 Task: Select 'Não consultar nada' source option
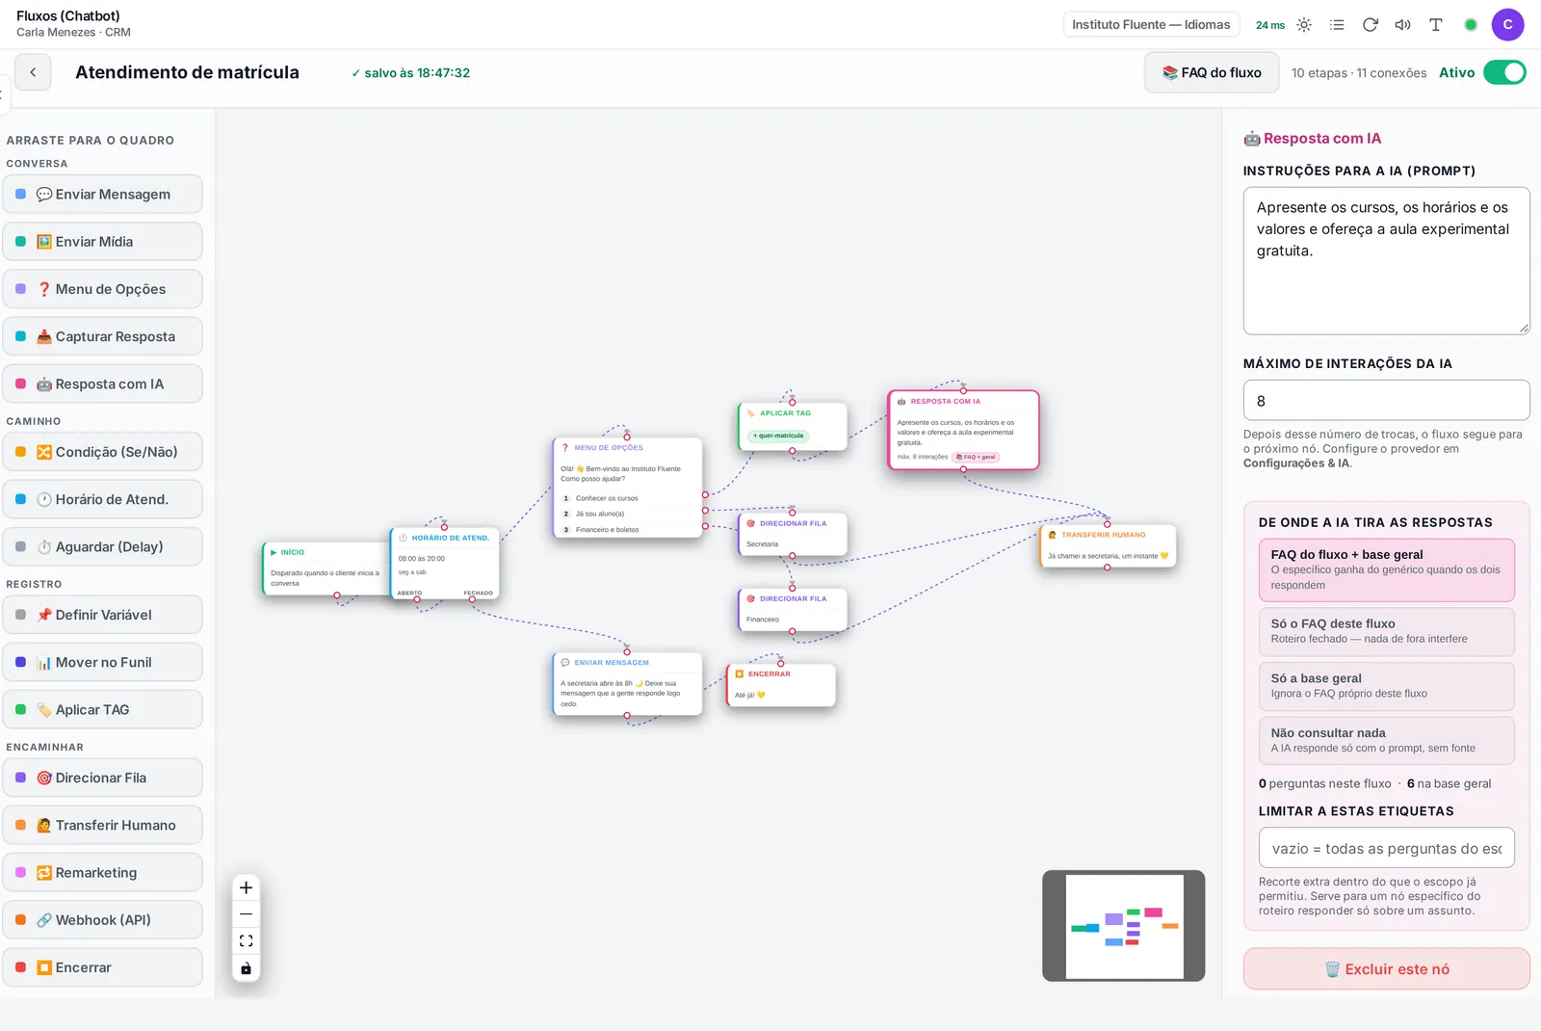click(1386, 740)
